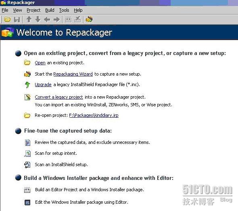Click the 'Welcome to Repackager' banner title
This screenshot has width=238, height=211.
pyautogui.click(x=64, y=32)
